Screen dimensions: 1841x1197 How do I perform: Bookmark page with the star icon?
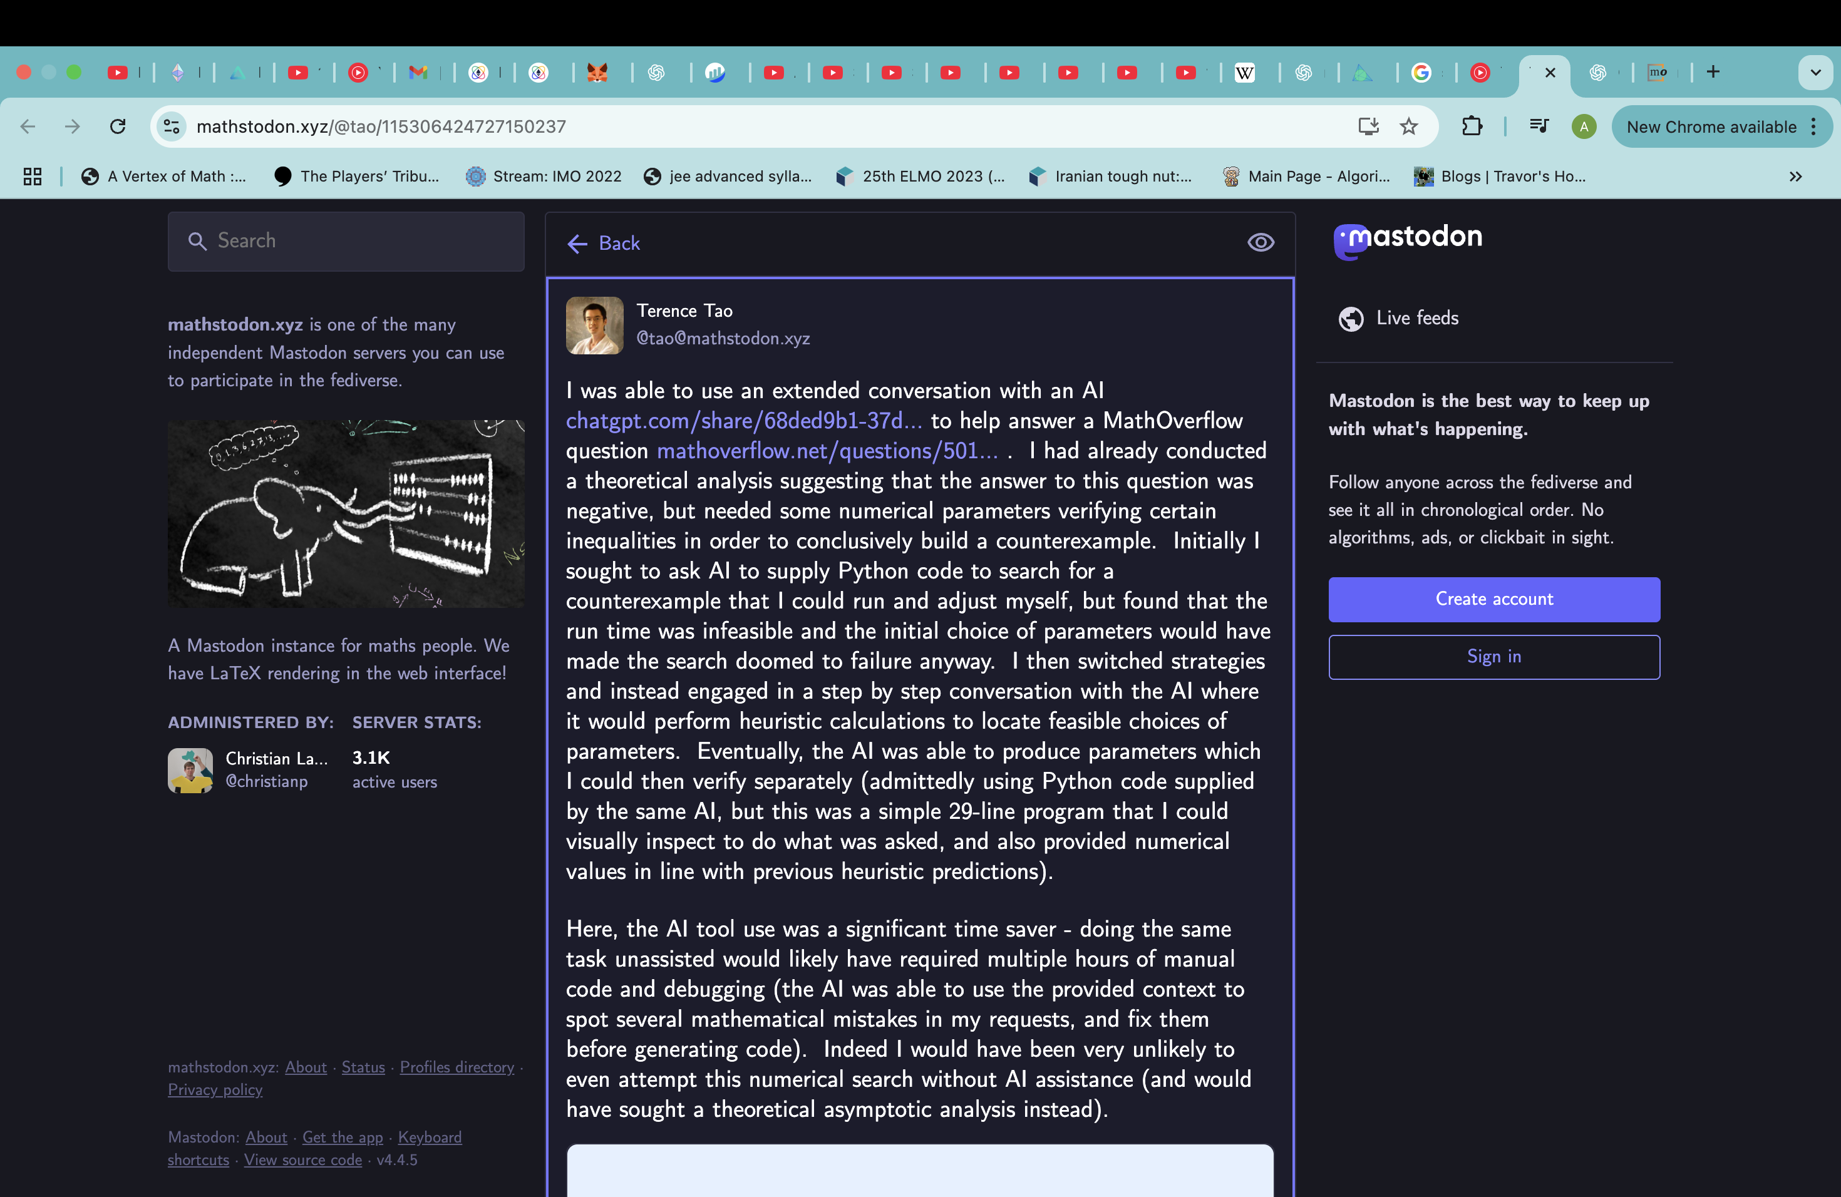[1408, 127]
